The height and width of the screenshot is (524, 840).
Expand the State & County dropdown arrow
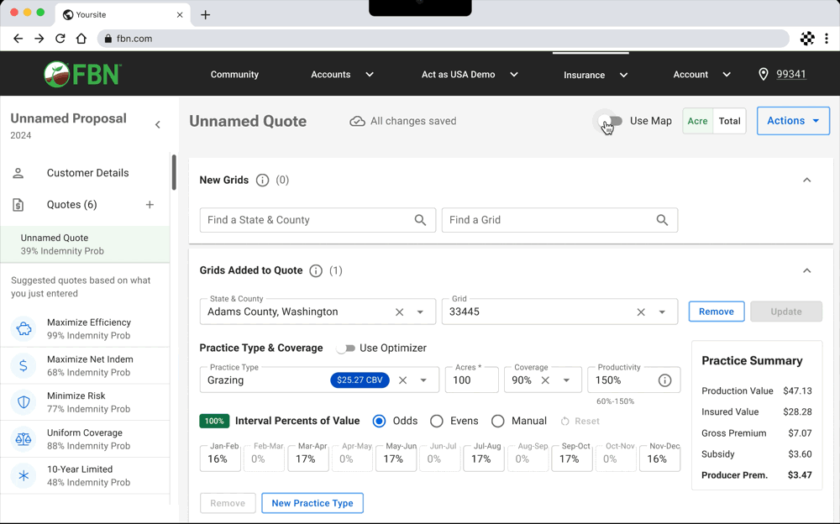tap(420, 312)
